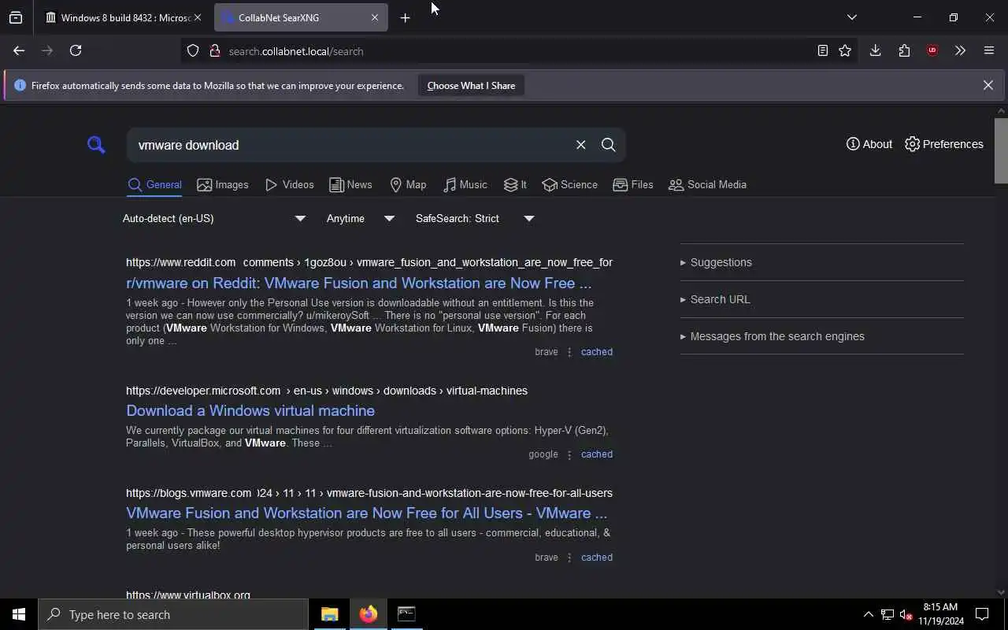This screenshot has width=1008, height=630.
Task: Click Choose What I Share button
Action: click(x=471, y=86)
